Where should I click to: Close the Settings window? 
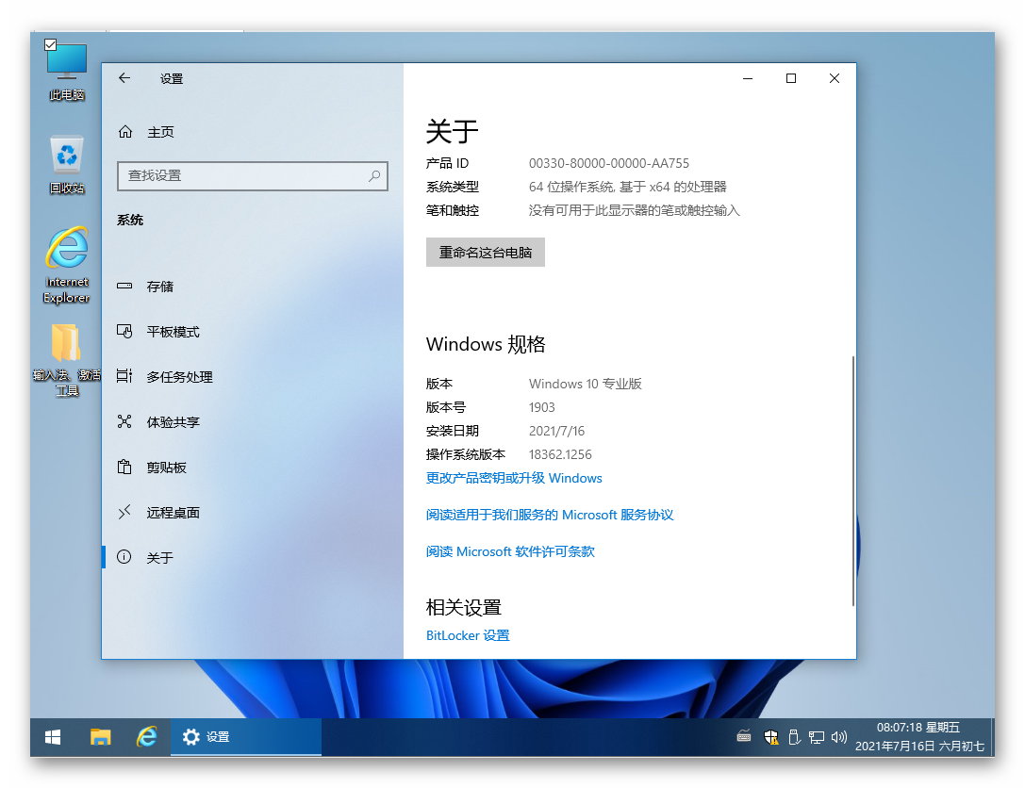tap(835, 78)
